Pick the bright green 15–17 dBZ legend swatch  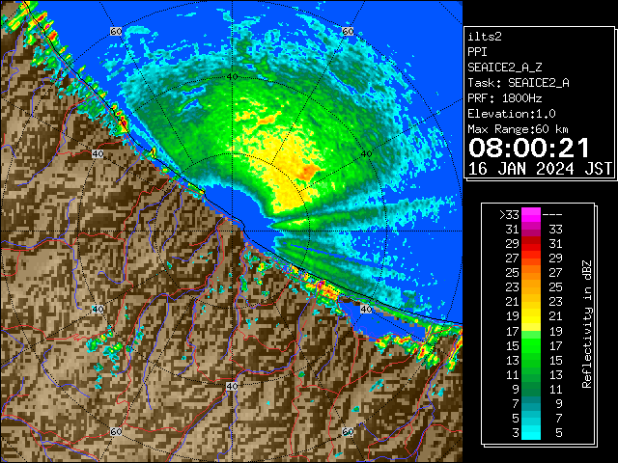point(531,345)
